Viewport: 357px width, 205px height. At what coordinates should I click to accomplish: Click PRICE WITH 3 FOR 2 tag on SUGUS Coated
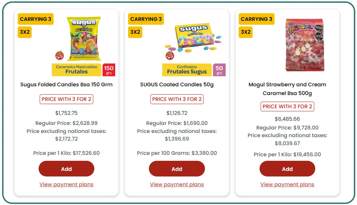(177, 99)
